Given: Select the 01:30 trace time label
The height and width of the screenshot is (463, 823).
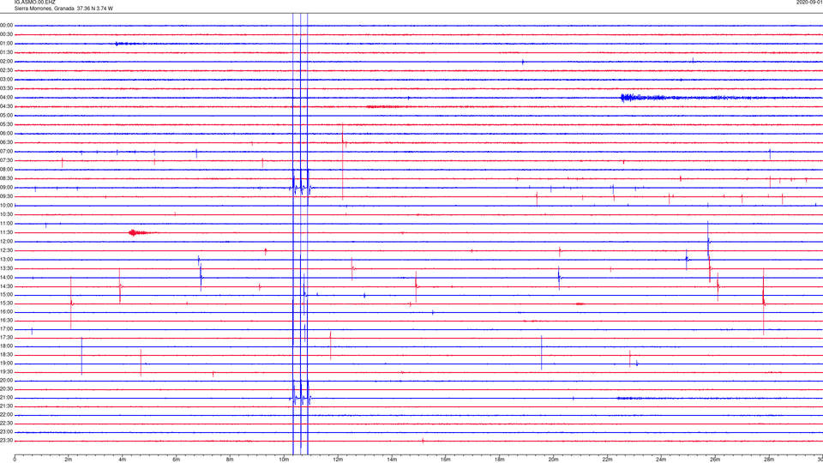Looking at the screenshot, I should pos(6,52).
